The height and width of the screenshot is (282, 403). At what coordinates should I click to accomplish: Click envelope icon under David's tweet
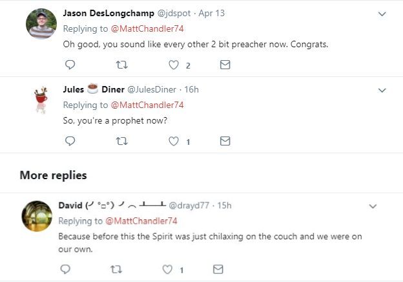218,269
